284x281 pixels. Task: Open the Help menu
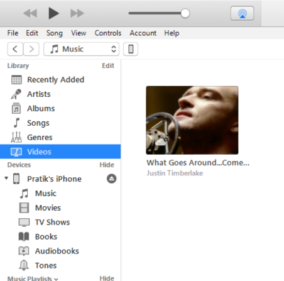pyautogui.click(x=172, y=33)
